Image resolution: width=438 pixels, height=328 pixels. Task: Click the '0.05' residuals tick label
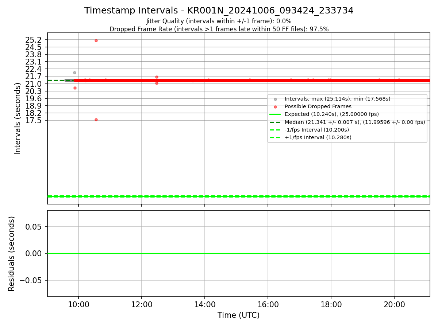point(33,227)
